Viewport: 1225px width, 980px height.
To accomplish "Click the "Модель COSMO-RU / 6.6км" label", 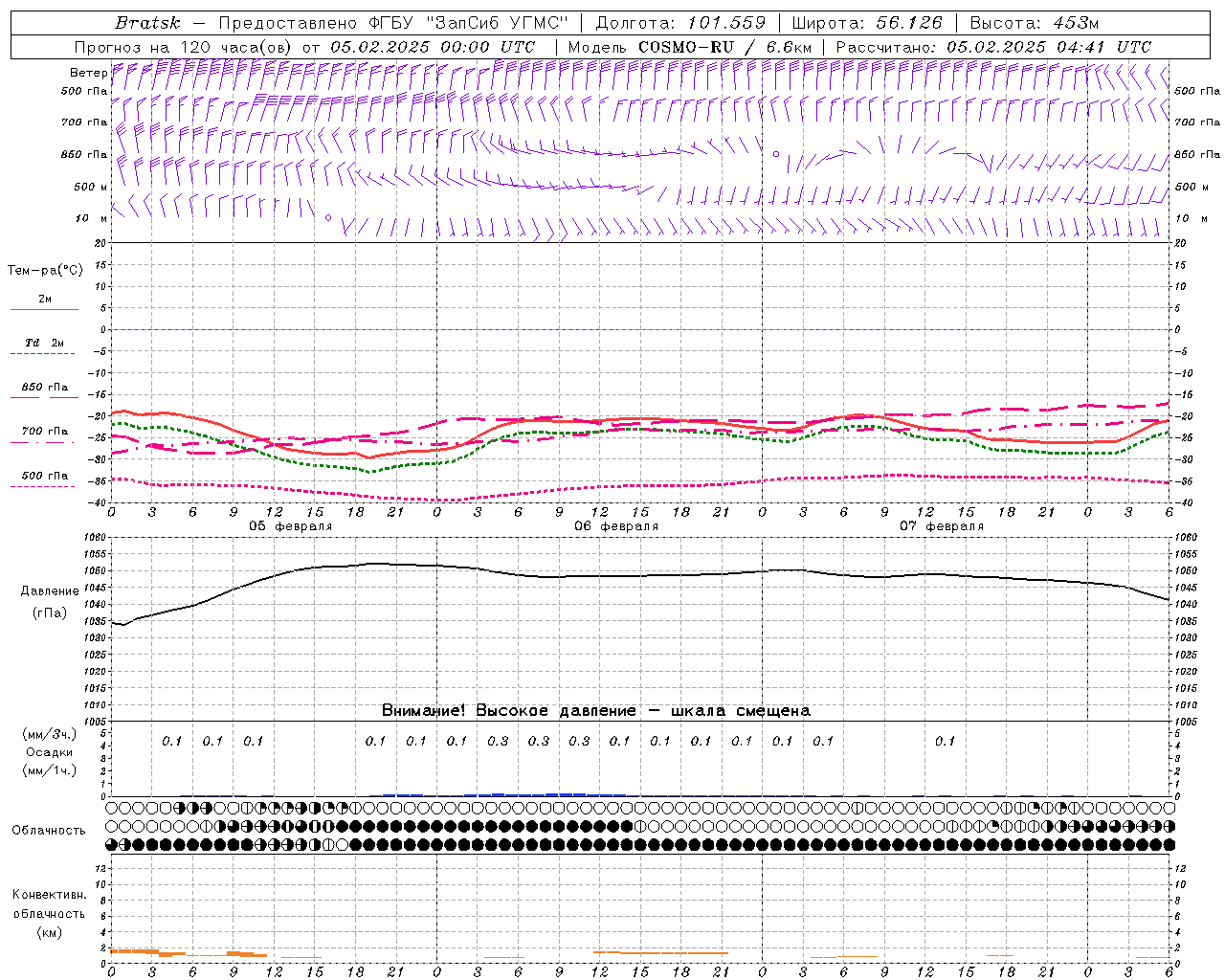I will click(x=690, y=47).
